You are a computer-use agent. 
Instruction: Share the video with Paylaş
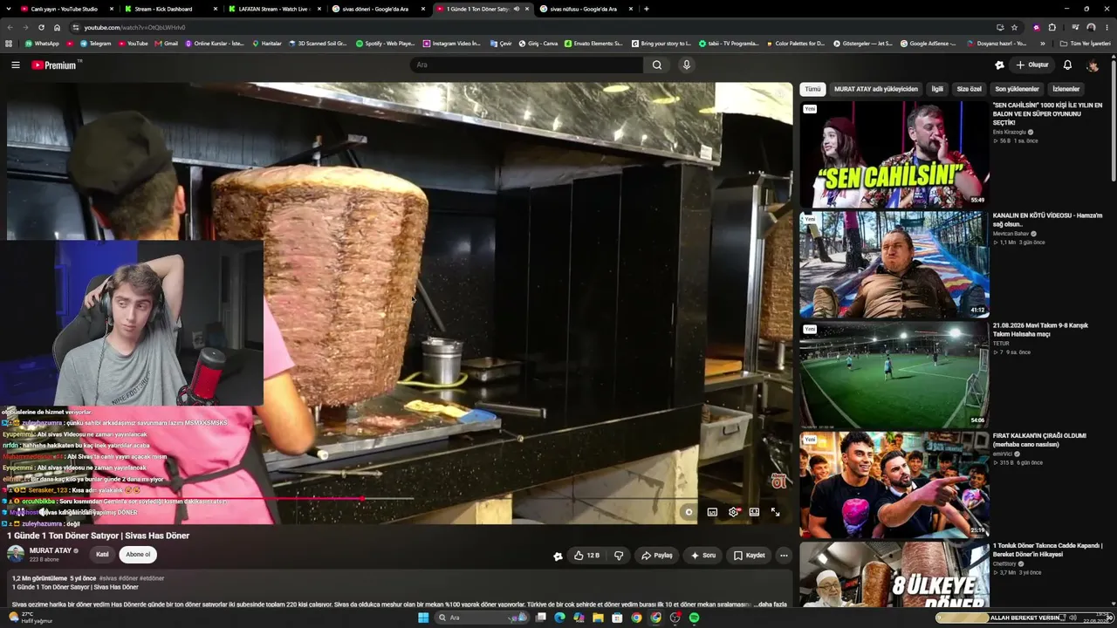657,555
